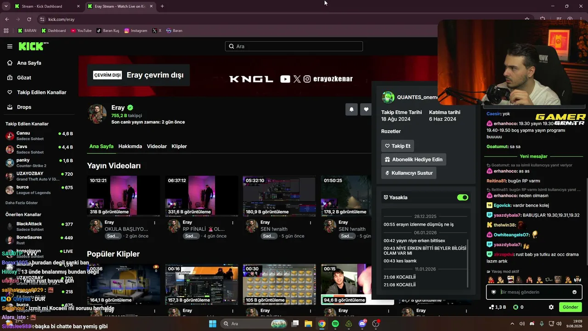Expand Daha Fazla Göster in followed channels

[22, 203]
